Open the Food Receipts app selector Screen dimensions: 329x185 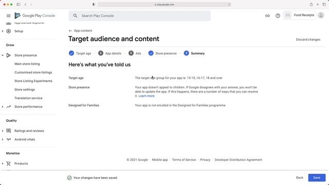299,15
